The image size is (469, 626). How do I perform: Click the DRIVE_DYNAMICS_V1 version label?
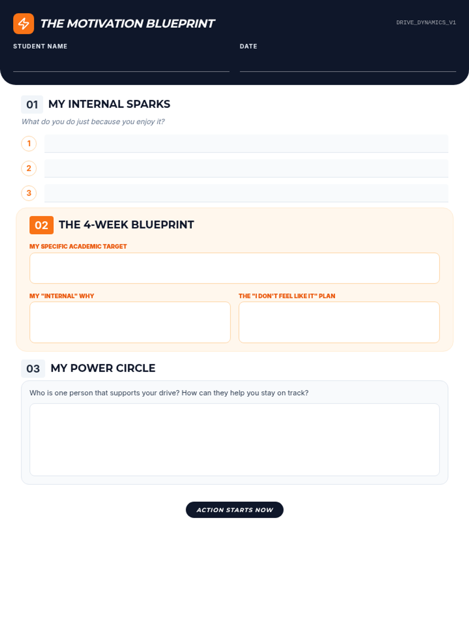pyautogui.click(x=426, y=23)
